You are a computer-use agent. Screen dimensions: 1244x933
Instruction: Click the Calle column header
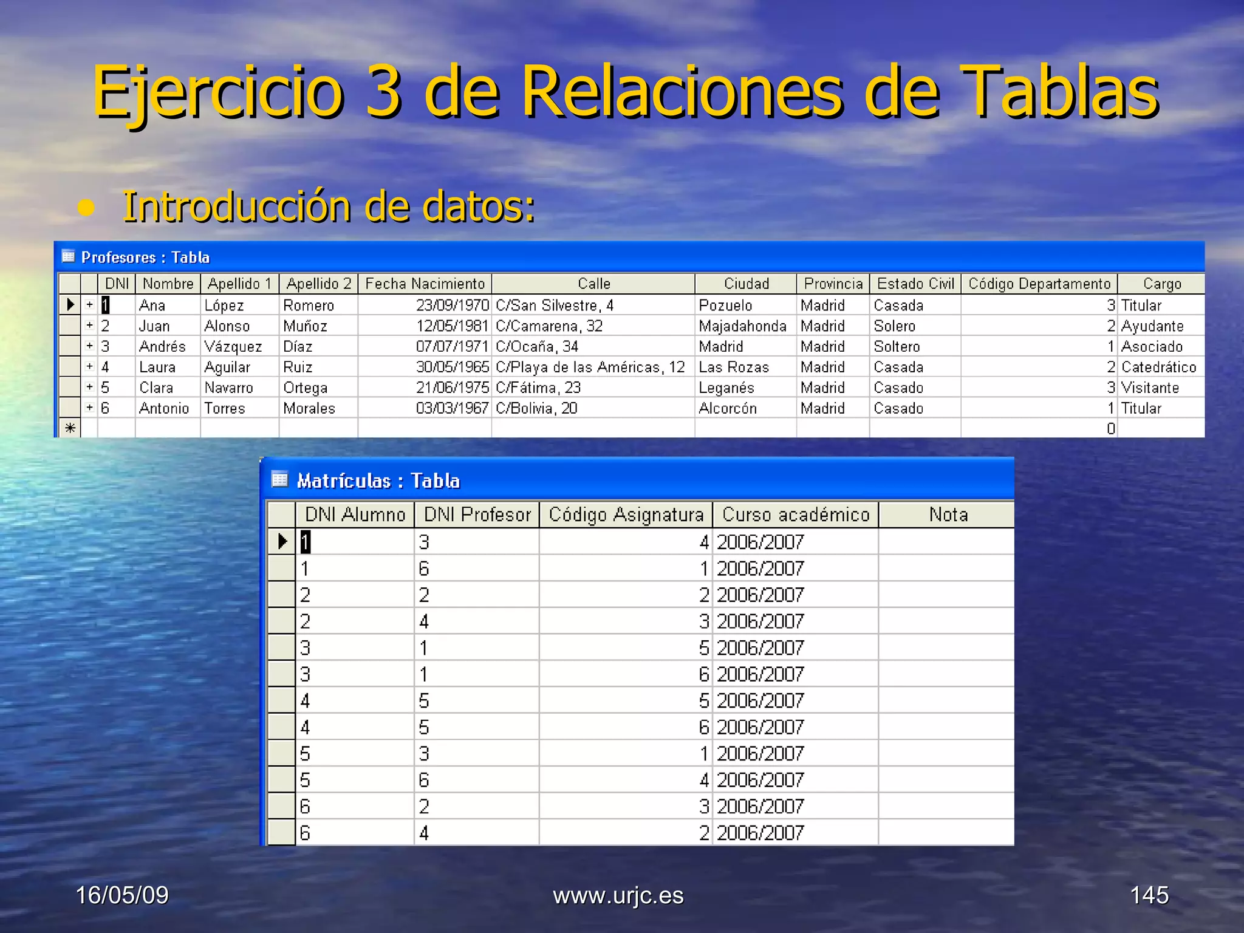tap(593, 284)
